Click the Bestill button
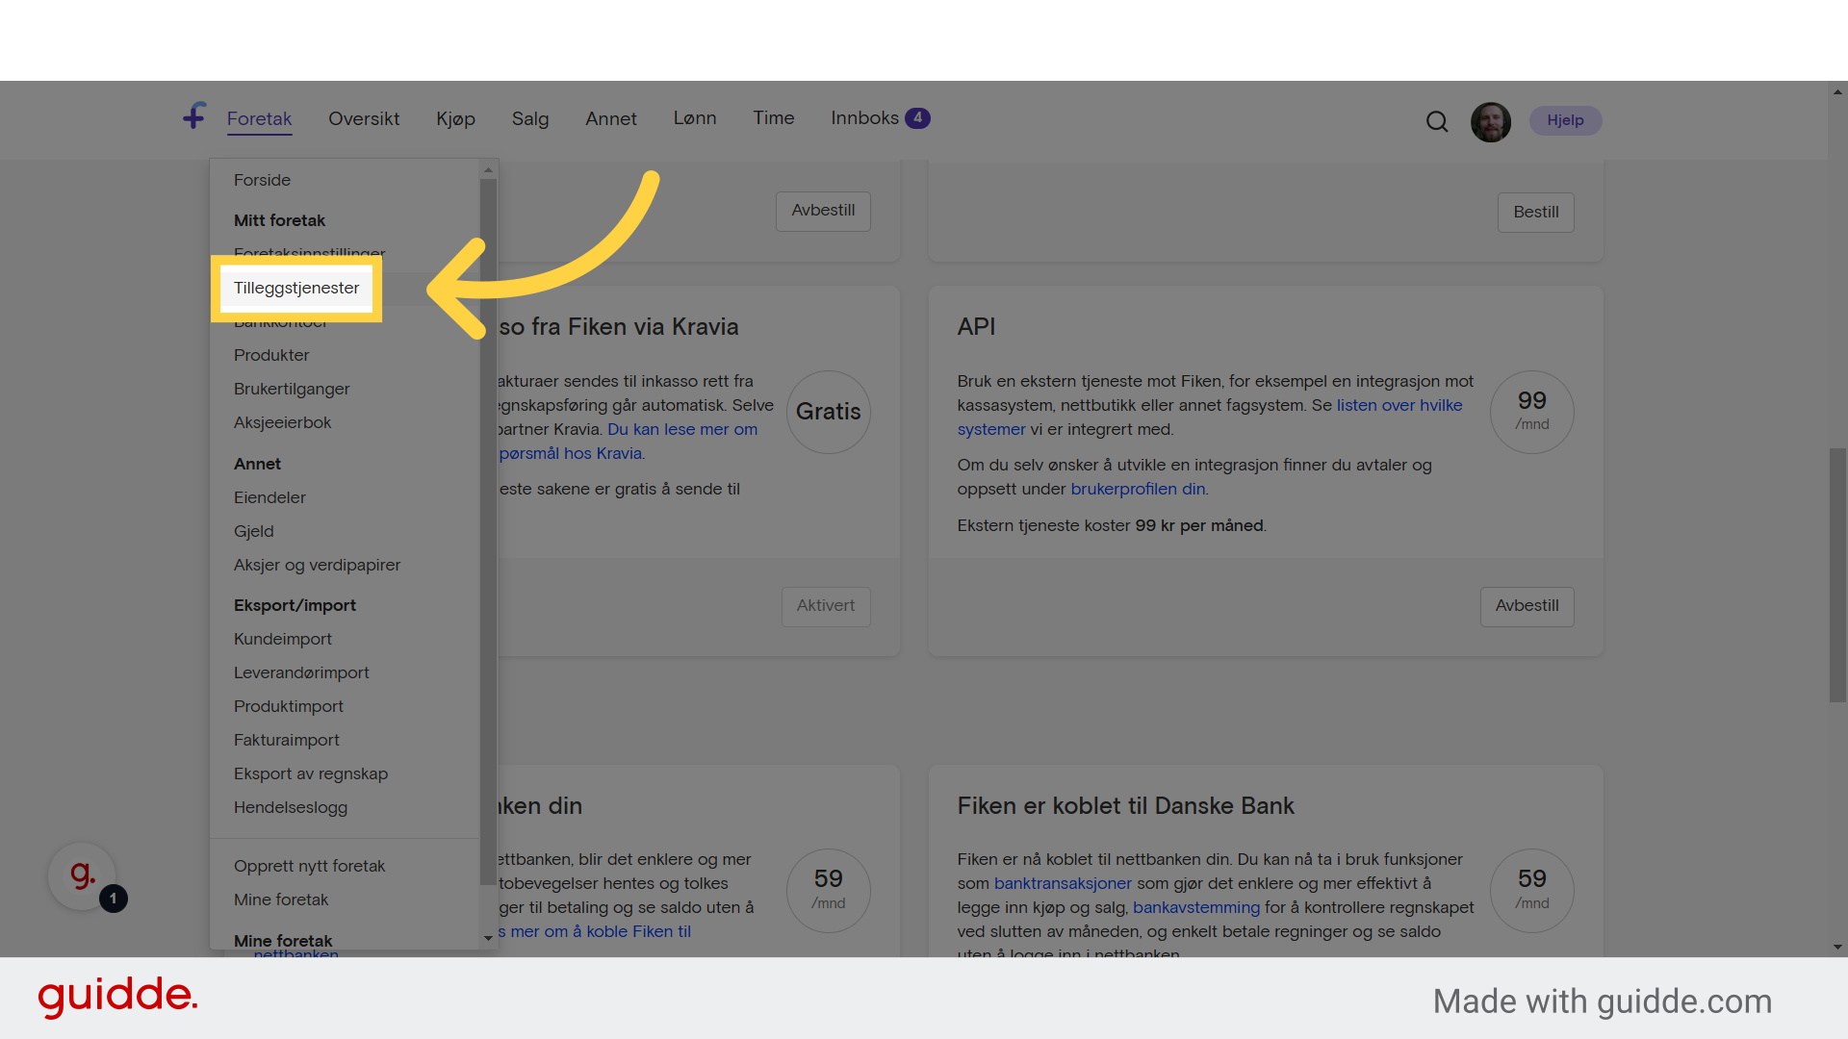This screenshot has height=1039, width=1848. tap(1535, 213)
